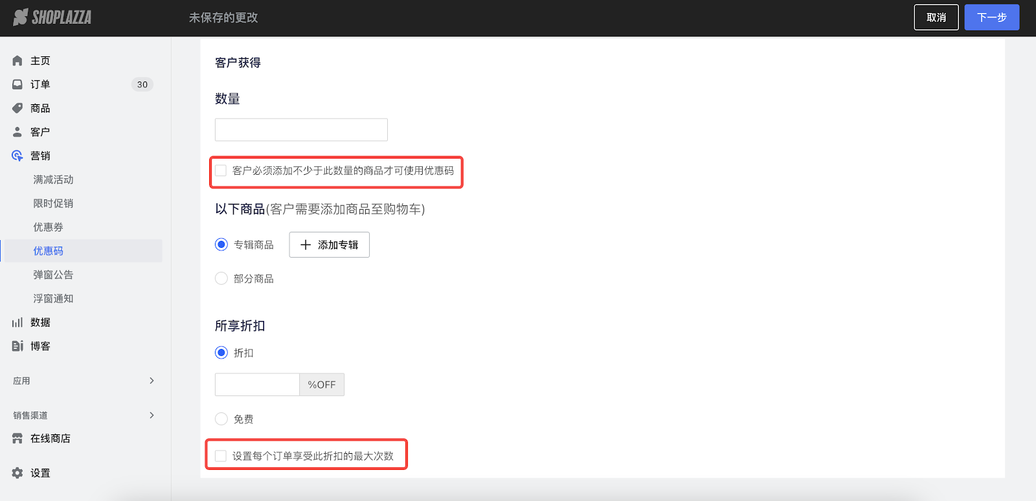Click the Shoplazza logo icon
This screenshot has width=1036, height=501.
point(21,17)
